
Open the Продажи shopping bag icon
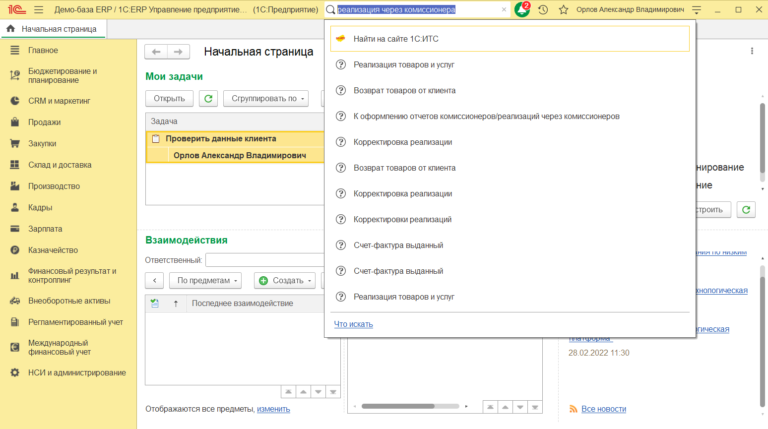(x=15, y=122)
